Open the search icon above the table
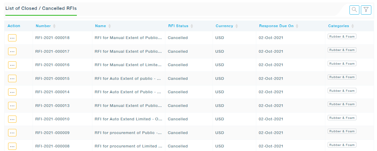This screenshot has width=377, height=151. pyautogui.click(x=354, y=10)
